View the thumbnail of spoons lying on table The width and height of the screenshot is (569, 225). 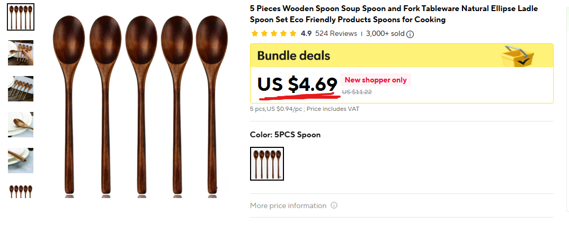pyautogui.click(x=21, y=89)
